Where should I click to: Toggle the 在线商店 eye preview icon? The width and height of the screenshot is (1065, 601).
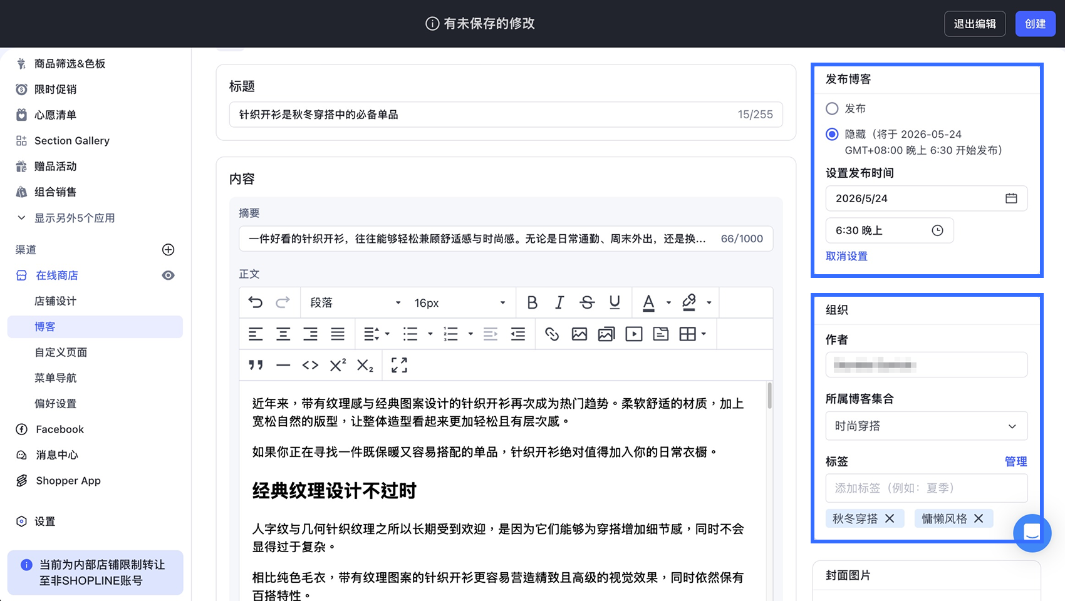(x=168, y=275)
